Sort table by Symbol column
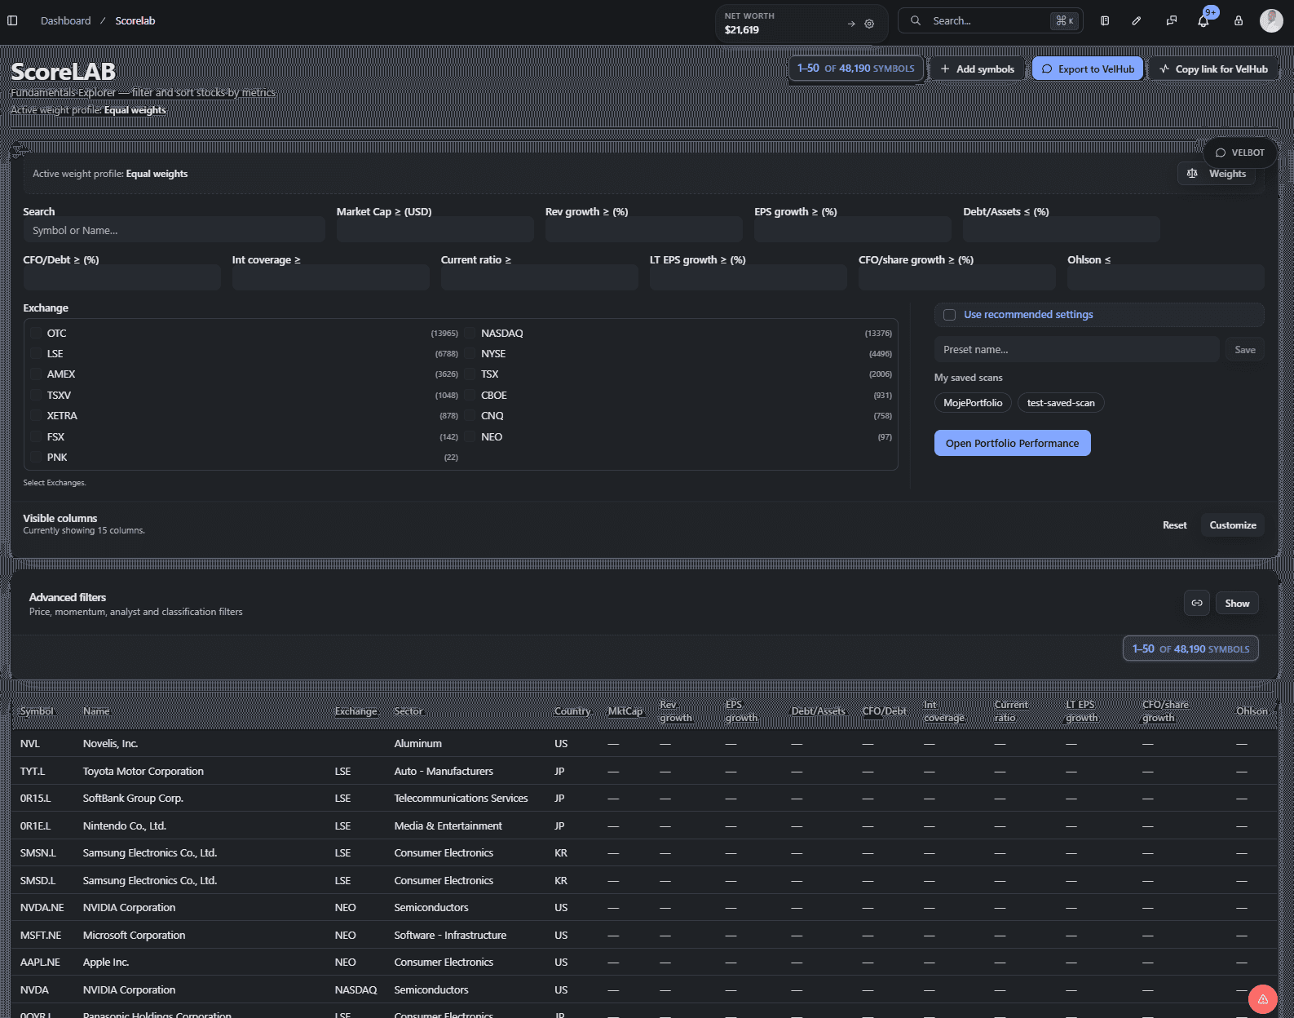The width and height of the screenshot is (1294, 1018). pyautogui.click(x=37, y=711)
